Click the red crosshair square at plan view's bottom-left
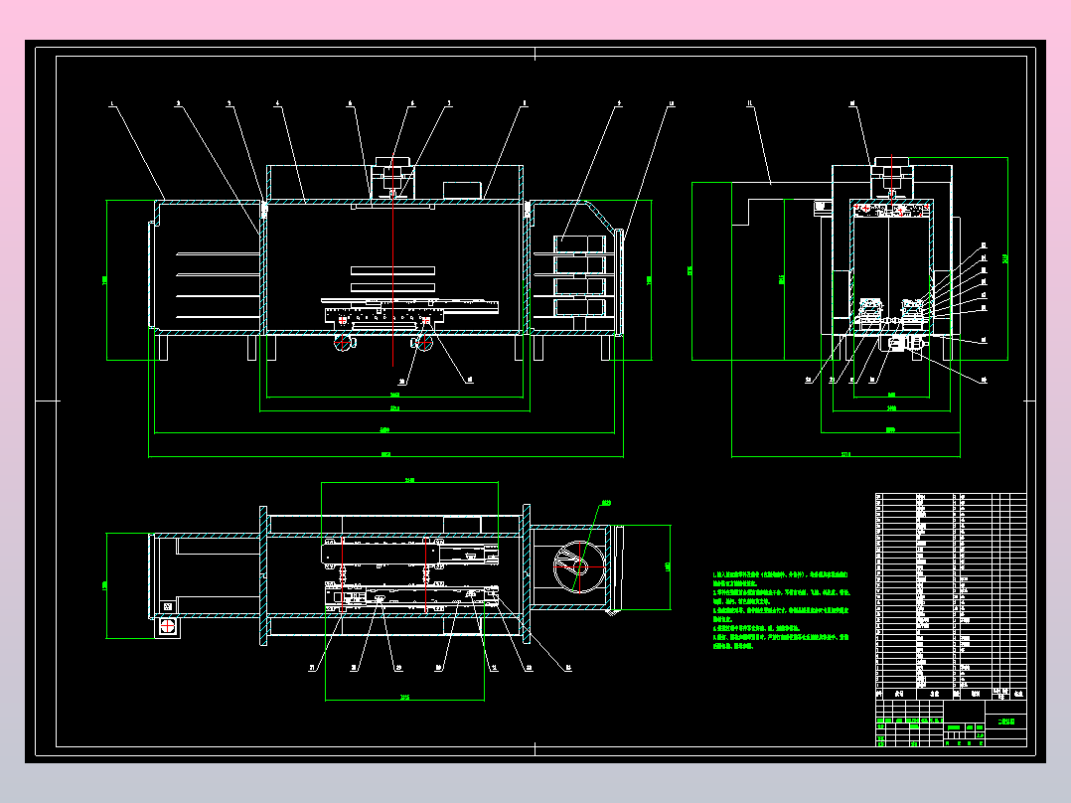The image size is (1071, 803). tap(168, 625)
